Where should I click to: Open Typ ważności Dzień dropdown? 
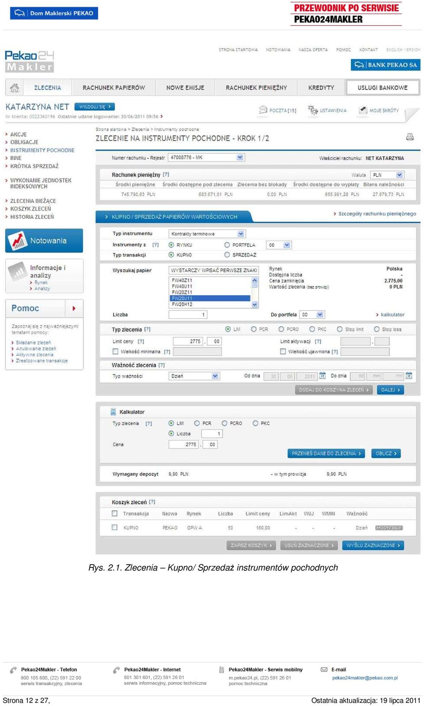[194, 376]
